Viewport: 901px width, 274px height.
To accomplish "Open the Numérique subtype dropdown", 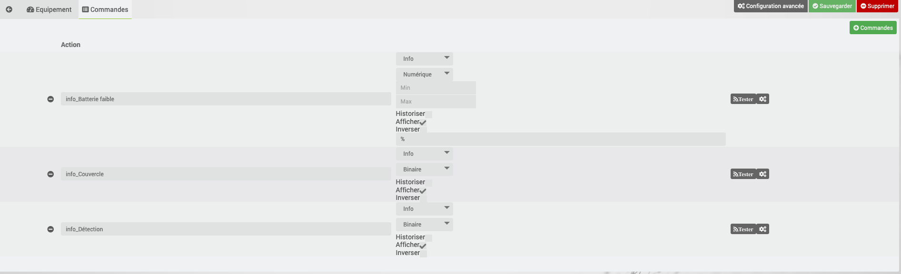I will tap(425, 75).
